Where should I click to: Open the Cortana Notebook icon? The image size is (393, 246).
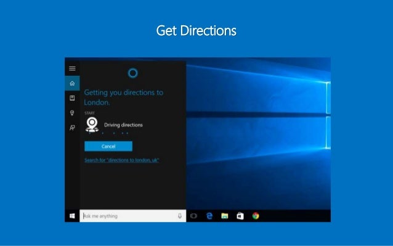pyautogui.click(x=72, y=98)
